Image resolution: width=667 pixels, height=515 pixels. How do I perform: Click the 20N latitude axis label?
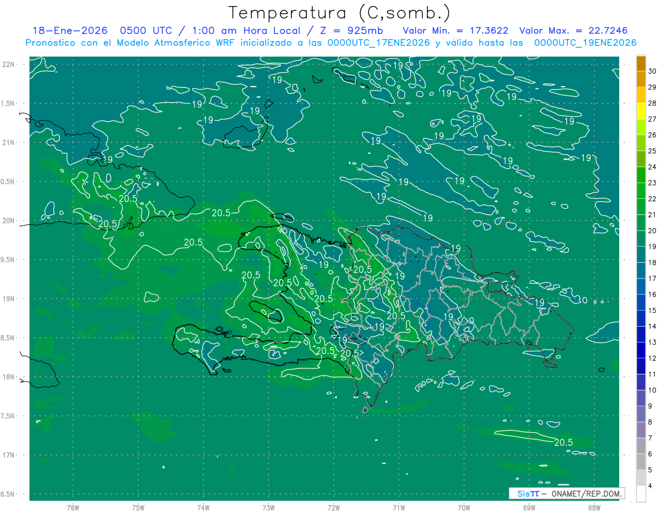(x=8, y=221)
